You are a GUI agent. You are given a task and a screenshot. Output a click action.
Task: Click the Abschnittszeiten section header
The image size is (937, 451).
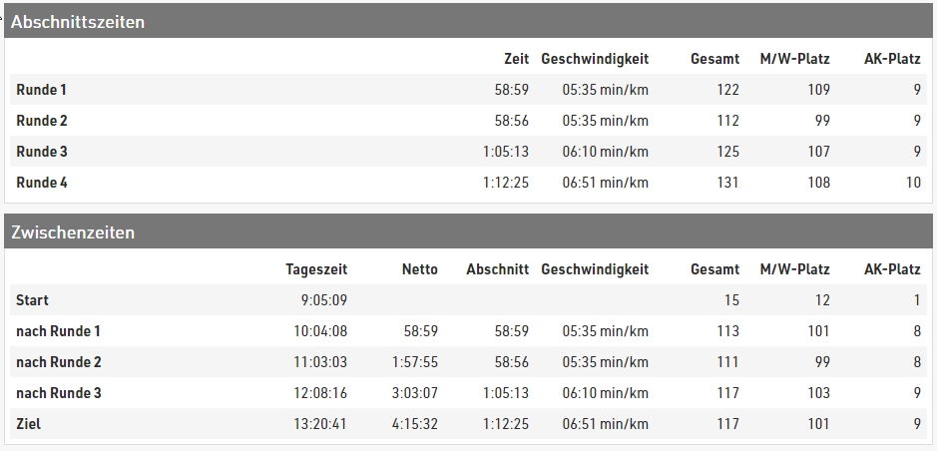tap(469, 22)
